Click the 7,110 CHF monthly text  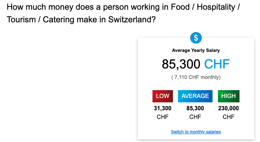click(196, 77)
